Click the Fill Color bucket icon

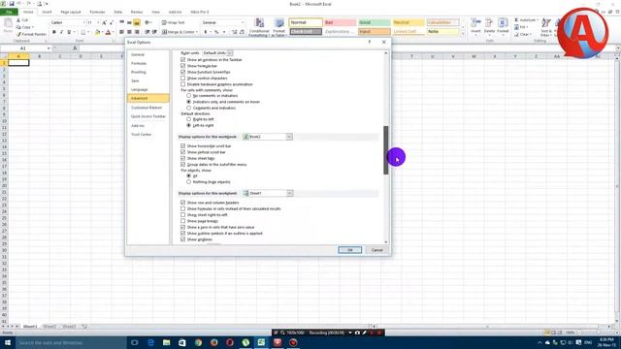97,32
